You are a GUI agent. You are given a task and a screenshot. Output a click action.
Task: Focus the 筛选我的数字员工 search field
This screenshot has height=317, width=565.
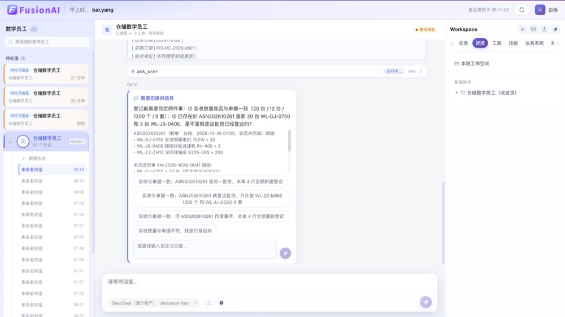pos(47,42)
